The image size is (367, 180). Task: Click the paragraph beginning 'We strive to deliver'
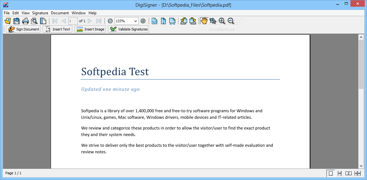[x=177, y=149]
